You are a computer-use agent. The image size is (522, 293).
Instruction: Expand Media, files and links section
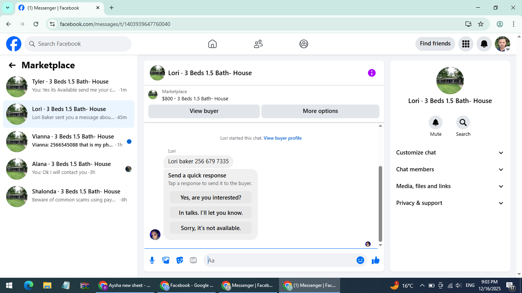[x=450, y=186]
